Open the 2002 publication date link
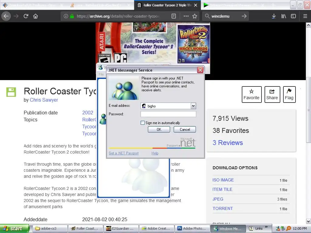Viewport: 311px width, 233px height. coord(88,113)
